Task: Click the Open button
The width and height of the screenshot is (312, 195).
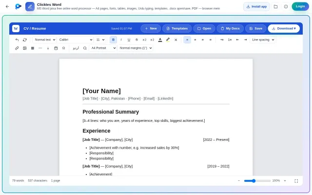Action: [x=204, y=28]
